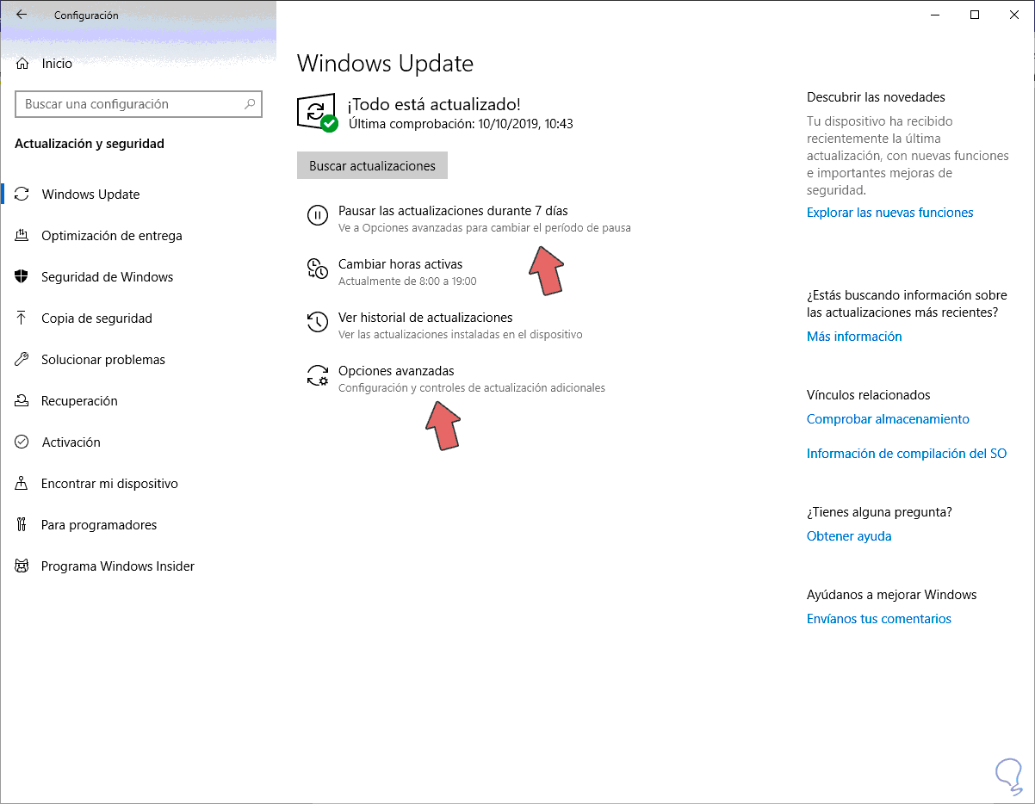Screen dimensions: 1035x804
Task: Click the Copia de seguridad upload icon
Action: 22,319
